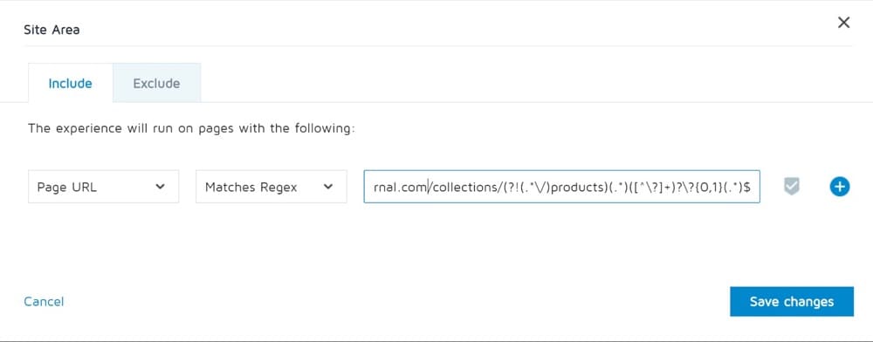Image resolution: width=873 pixels, height=342 pixels.
Task: Select the 'Page URL' label text
Action: click(67, 188)
